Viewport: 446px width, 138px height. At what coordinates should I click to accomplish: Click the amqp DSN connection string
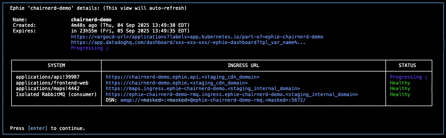(x=213, y=100)
